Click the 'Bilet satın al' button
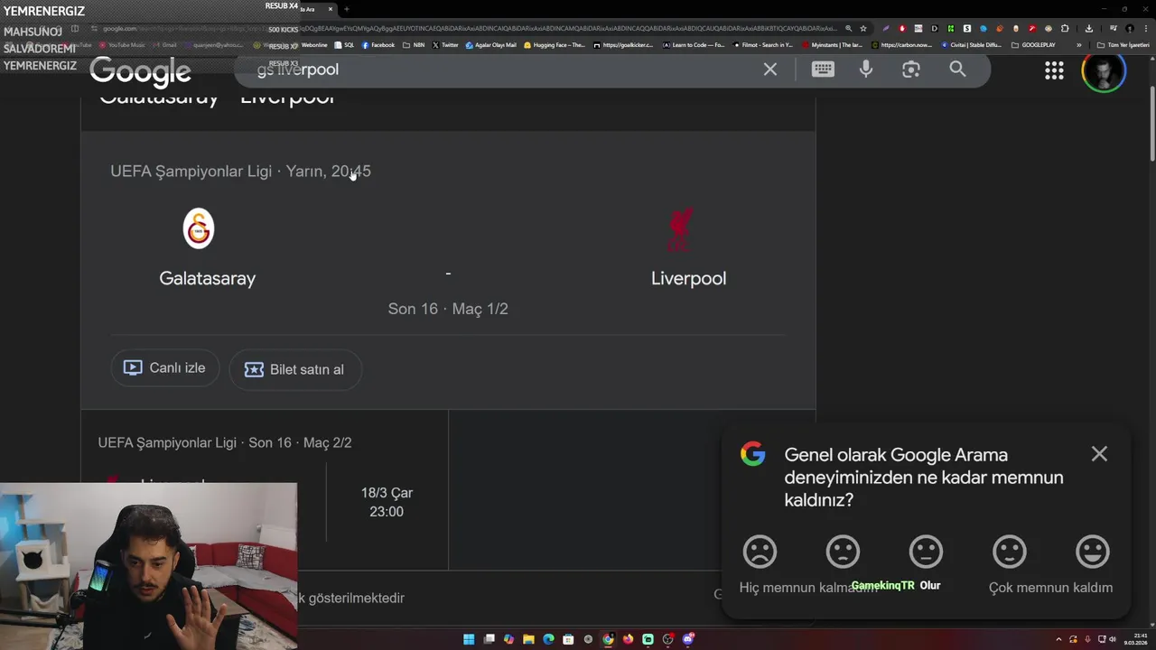The image size is (1156, 650). [295, 369]
